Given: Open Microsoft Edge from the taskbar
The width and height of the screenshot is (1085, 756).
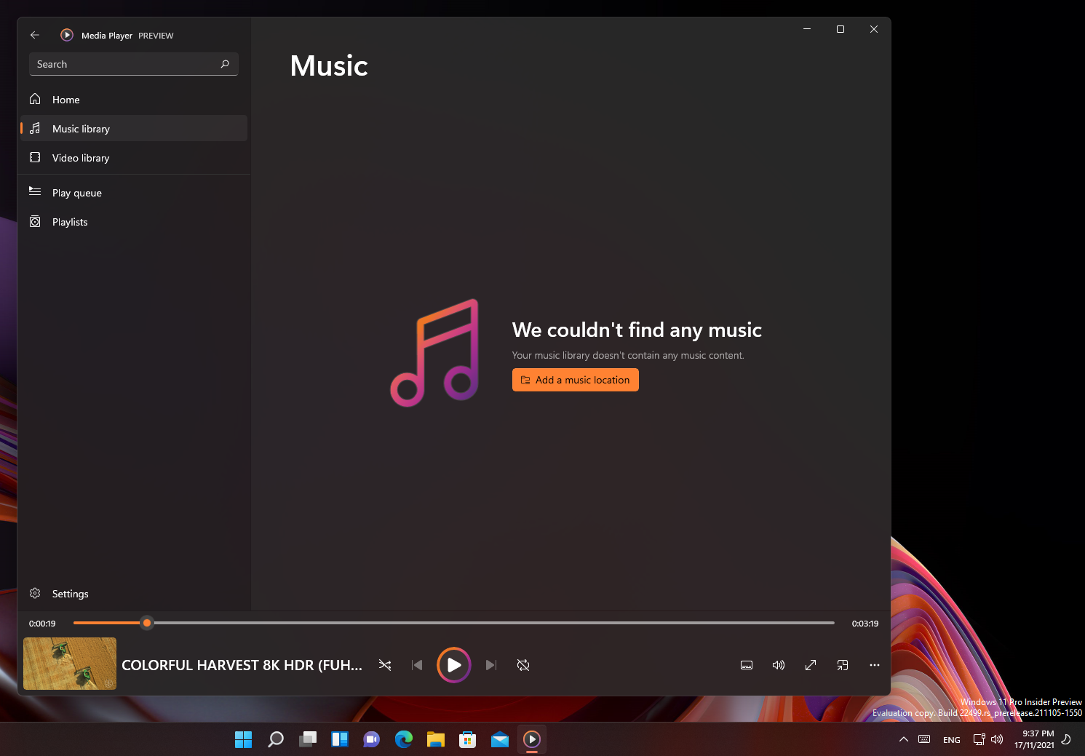Looking at the screenshot, I should (x=404, y=739).
